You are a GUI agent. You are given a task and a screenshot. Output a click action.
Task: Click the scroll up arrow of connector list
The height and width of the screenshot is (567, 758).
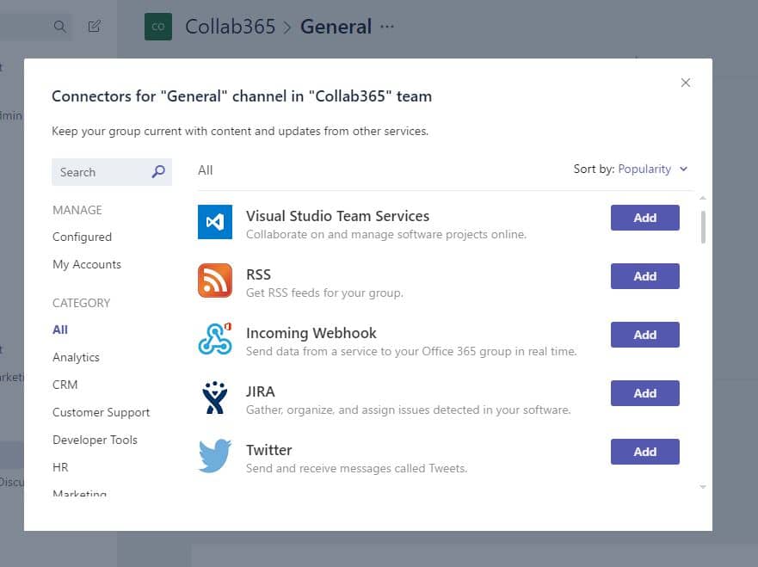[703, 198]
